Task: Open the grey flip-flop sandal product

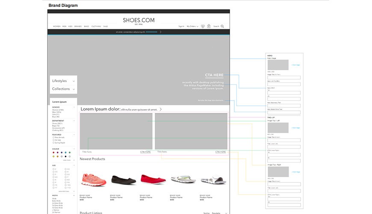Action: [x=183, y=179]
